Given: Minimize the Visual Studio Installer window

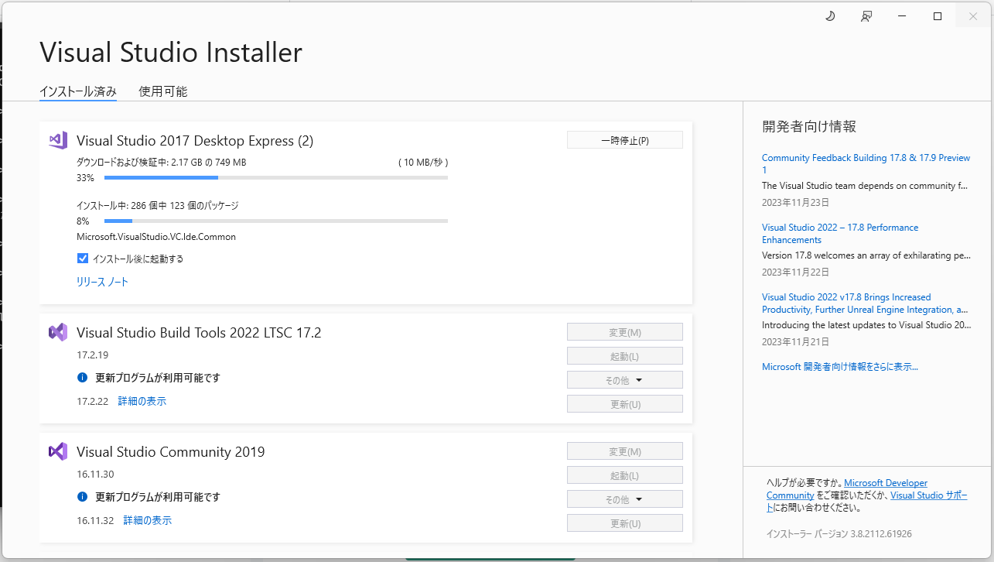Looking at the screenshot, I should click(x=902, y=16).
